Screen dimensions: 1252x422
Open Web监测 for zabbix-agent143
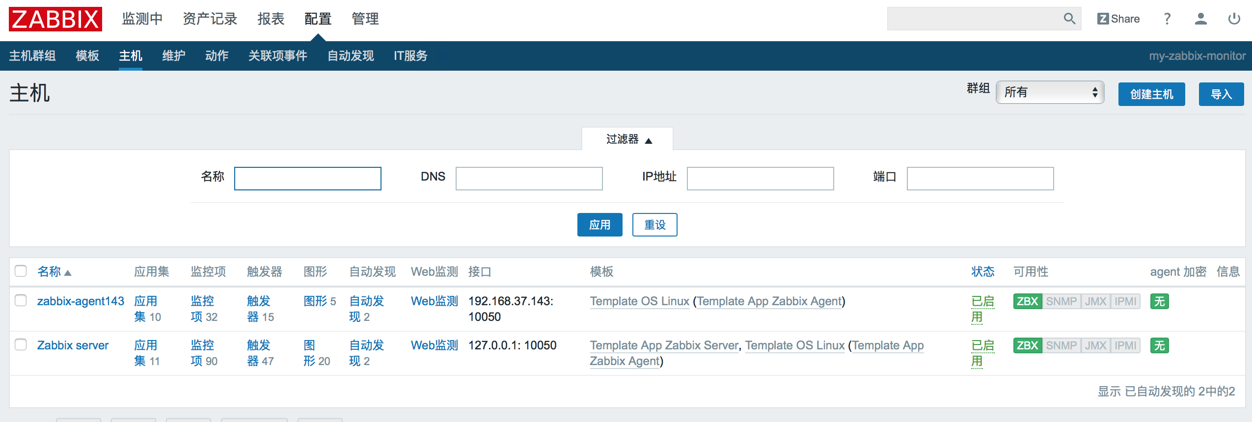tap(435, 301)
